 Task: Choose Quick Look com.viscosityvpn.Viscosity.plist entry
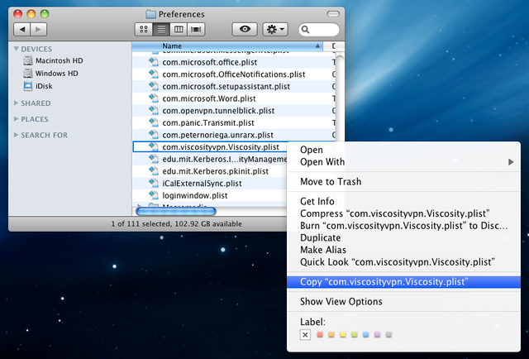[x=403, y=262]
